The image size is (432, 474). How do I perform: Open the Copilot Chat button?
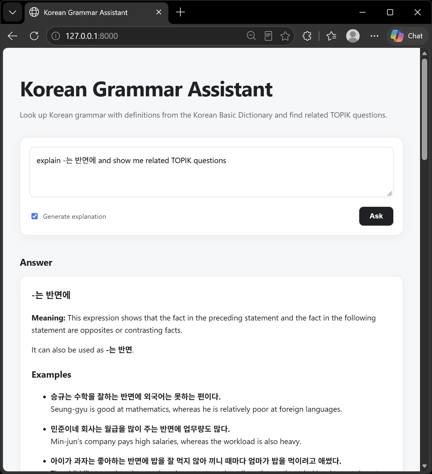click(407, 36)
